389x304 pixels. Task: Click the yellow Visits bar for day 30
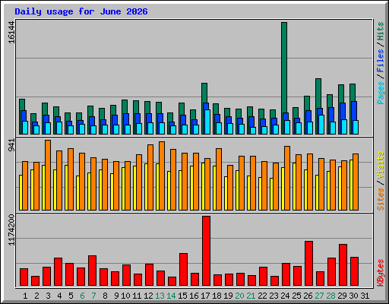351,185
